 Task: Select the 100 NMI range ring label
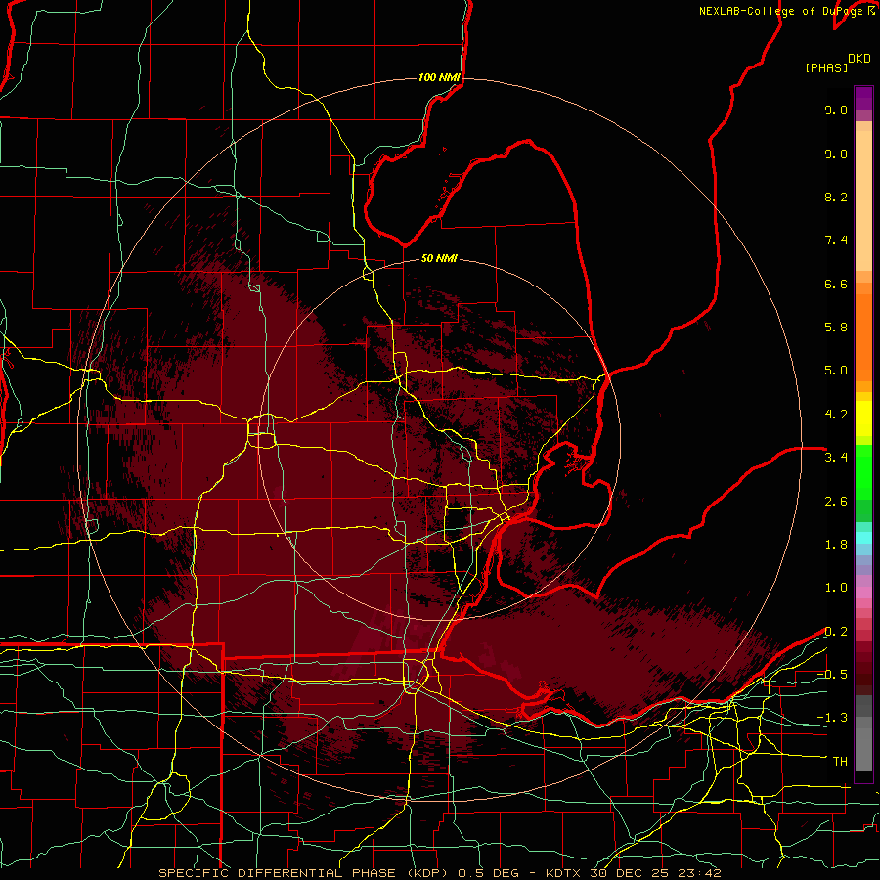click(439, 77)
